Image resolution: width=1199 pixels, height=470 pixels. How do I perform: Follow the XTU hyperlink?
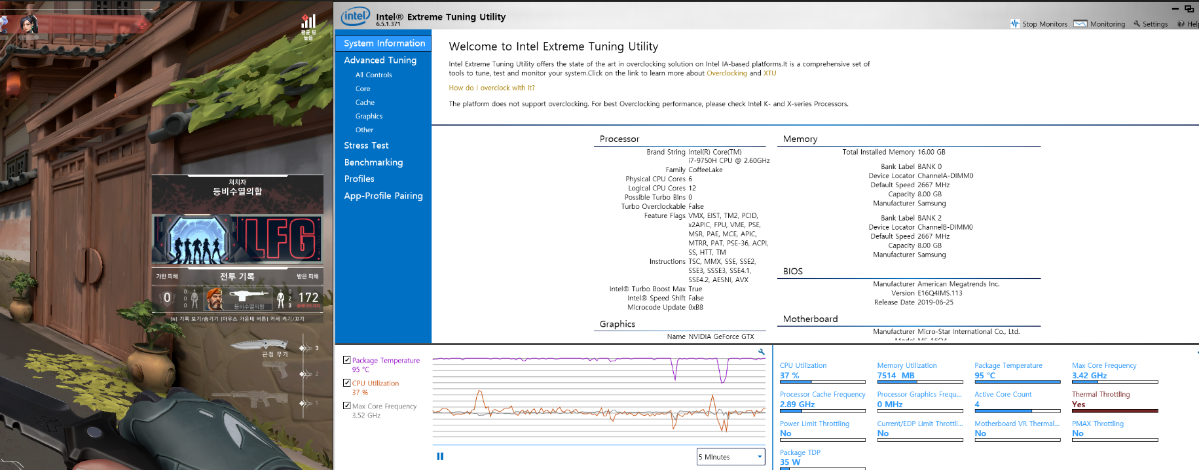tap(769, 73)
